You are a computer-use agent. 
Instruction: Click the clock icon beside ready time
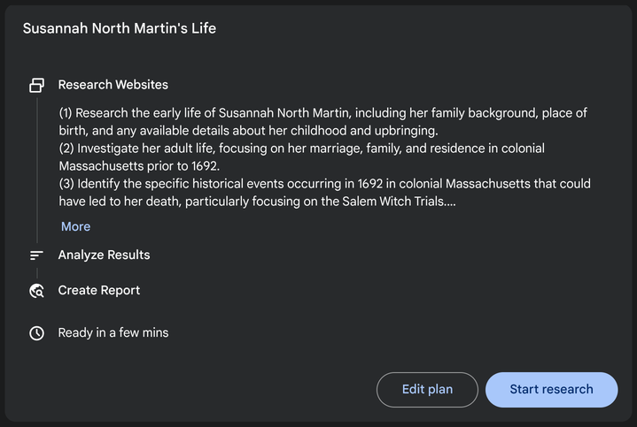coord(36,333)
